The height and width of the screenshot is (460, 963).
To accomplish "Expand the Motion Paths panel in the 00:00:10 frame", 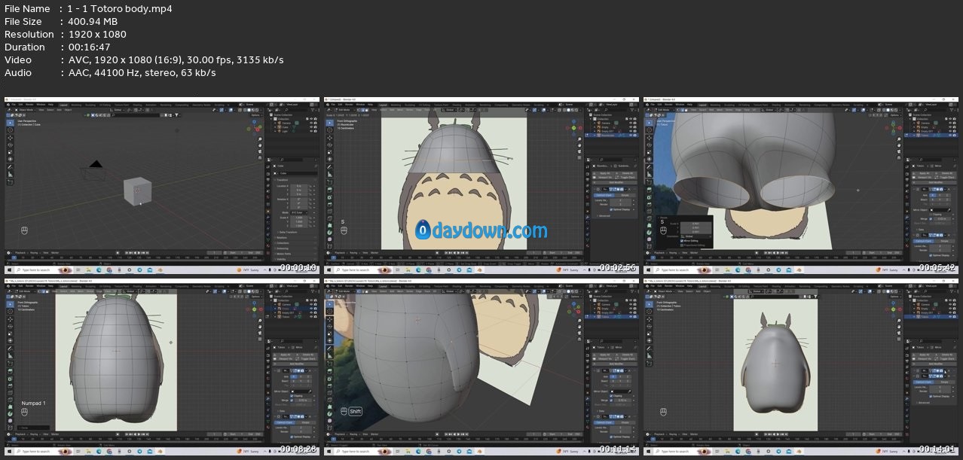I will [x=283, y=254].
